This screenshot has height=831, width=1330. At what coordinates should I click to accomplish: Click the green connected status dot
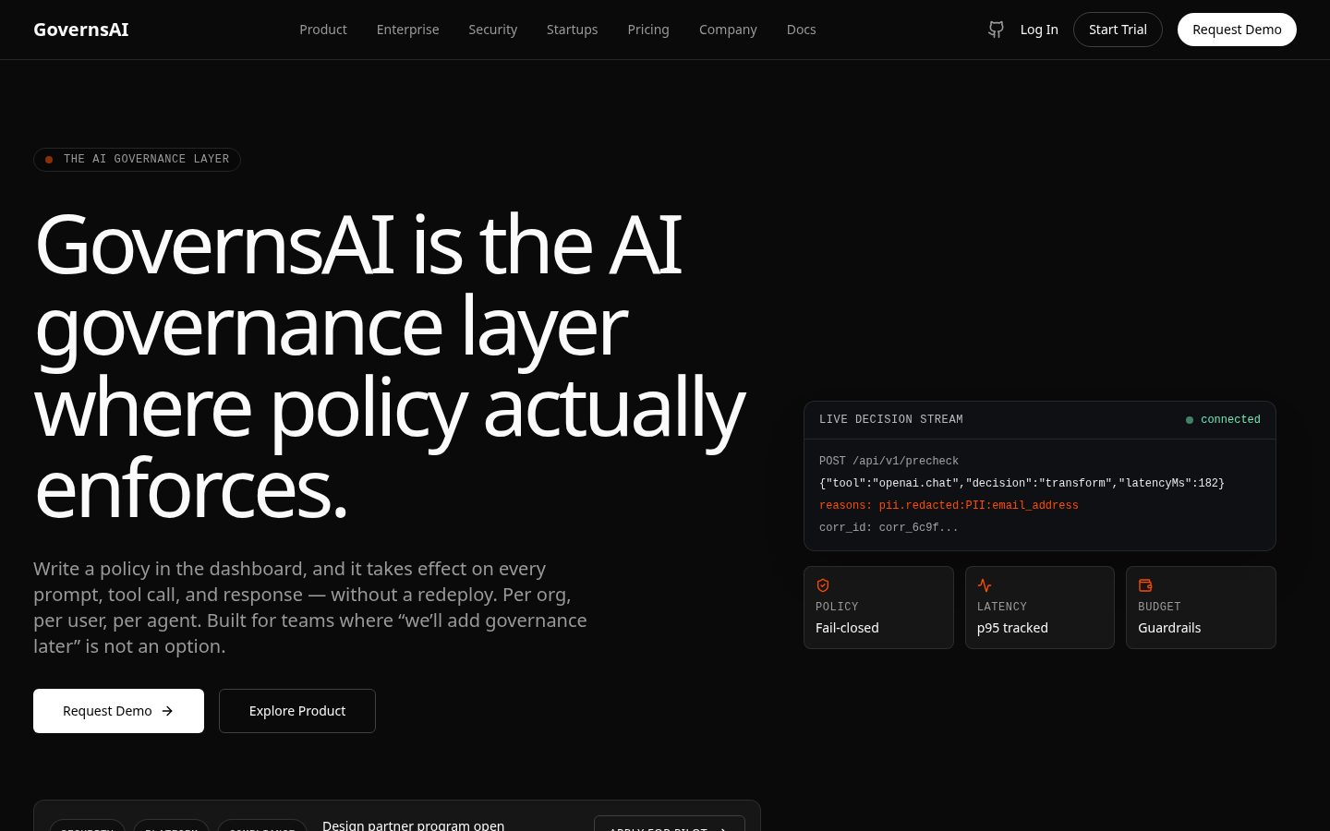point(1190,420)
